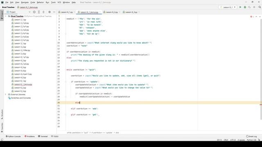
Task: Collapse all items in Project panel
Action: click(x=43, y=12)
